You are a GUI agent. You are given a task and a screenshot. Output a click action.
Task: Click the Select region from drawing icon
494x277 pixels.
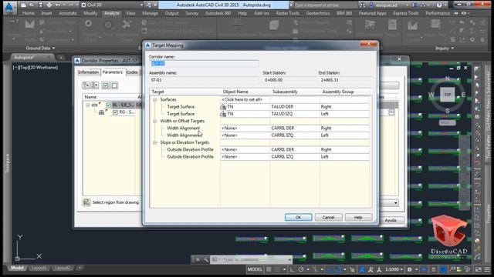(x=86, y=202)
